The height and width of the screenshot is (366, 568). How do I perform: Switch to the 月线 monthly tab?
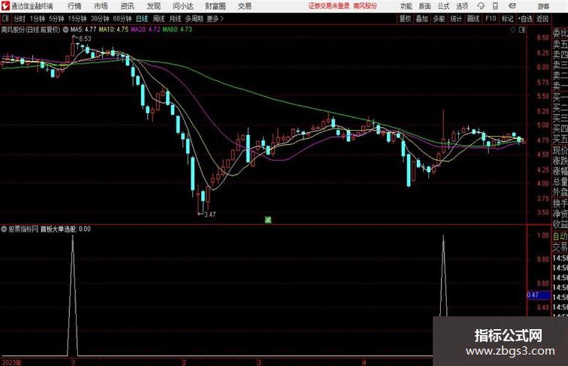pyautogui.click(x=176, y=19)
